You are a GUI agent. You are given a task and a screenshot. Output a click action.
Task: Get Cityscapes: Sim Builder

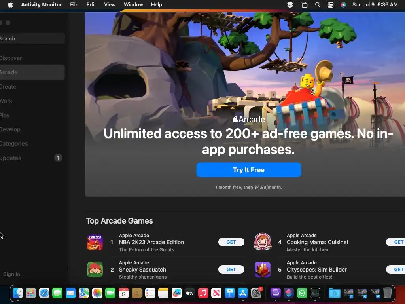396,269
